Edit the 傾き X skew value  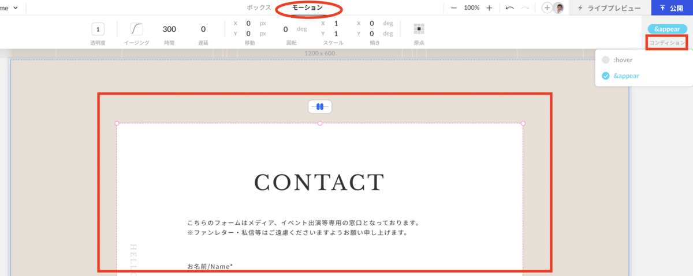[x=372, y=24]
